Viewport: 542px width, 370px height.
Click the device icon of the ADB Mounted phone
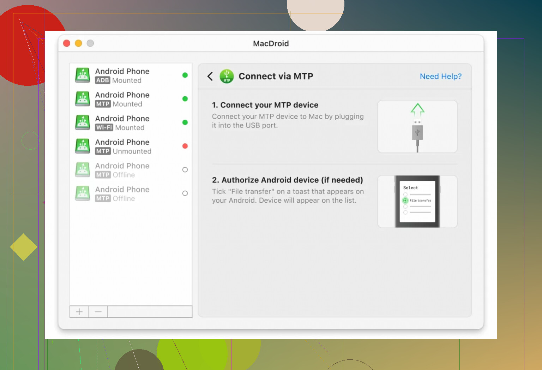(x=83, y=75)
